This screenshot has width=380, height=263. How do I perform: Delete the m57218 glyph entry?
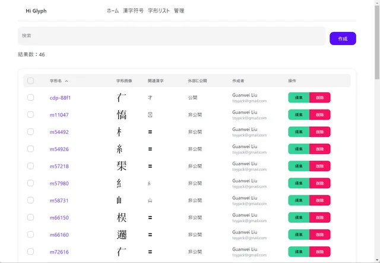coord(320,166)
